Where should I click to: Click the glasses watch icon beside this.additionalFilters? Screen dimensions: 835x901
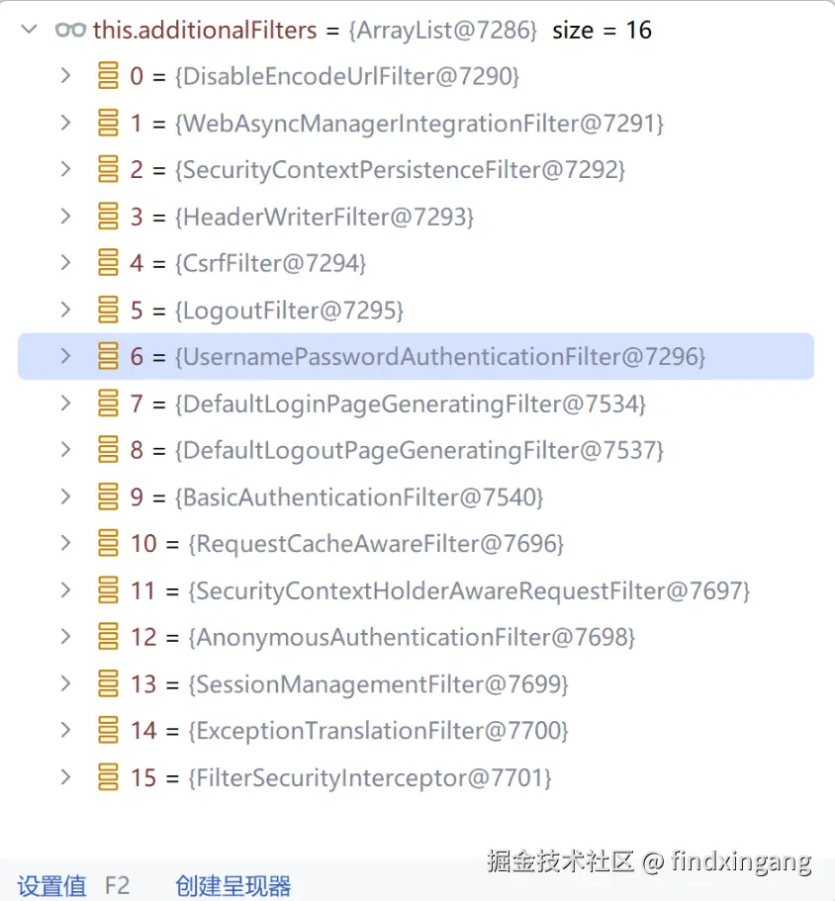coord(70,30)
